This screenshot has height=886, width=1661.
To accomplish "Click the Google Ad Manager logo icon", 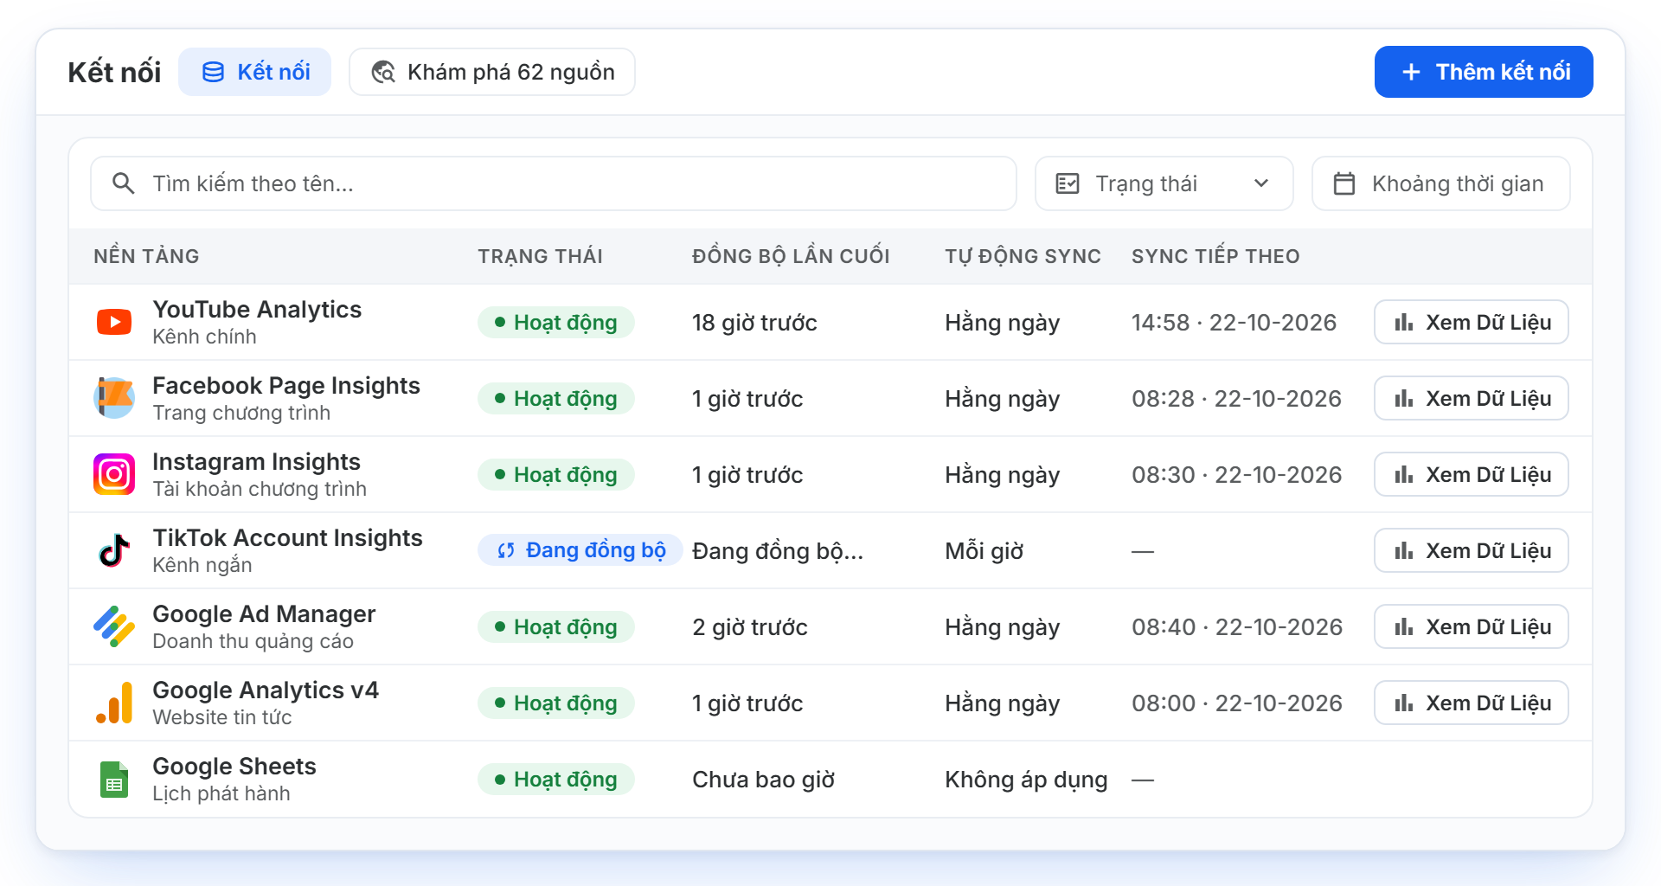I will click(x=114, y=626).
